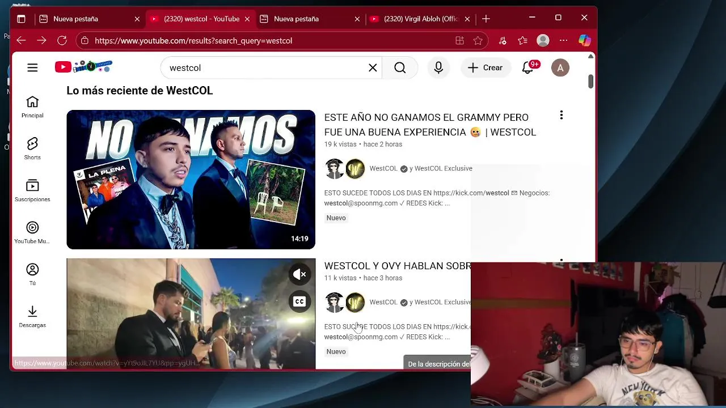The width and height of the screenshot is (726, 408).
Task: Click the 19 k vistas text
Action: click(x=340, y=144)
